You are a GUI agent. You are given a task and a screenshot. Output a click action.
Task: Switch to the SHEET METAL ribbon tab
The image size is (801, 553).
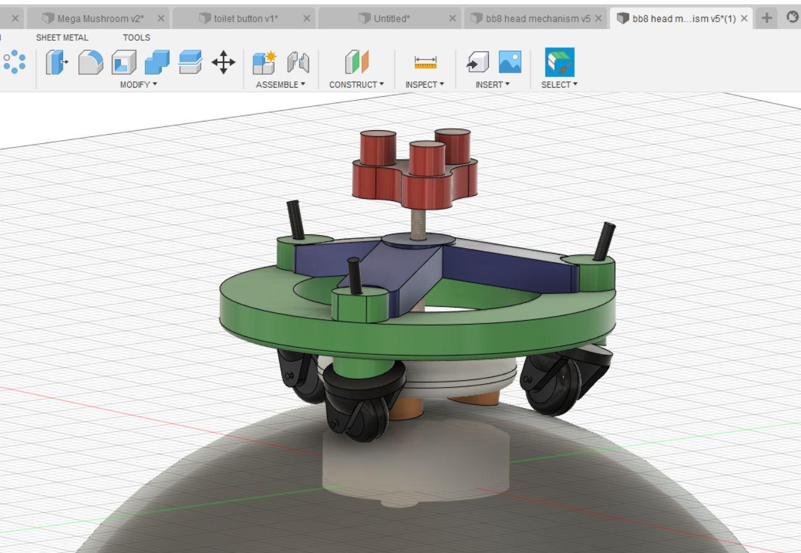[62, 38]
